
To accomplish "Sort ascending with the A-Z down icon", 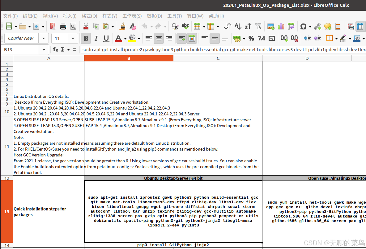I will tap(238, 26).
